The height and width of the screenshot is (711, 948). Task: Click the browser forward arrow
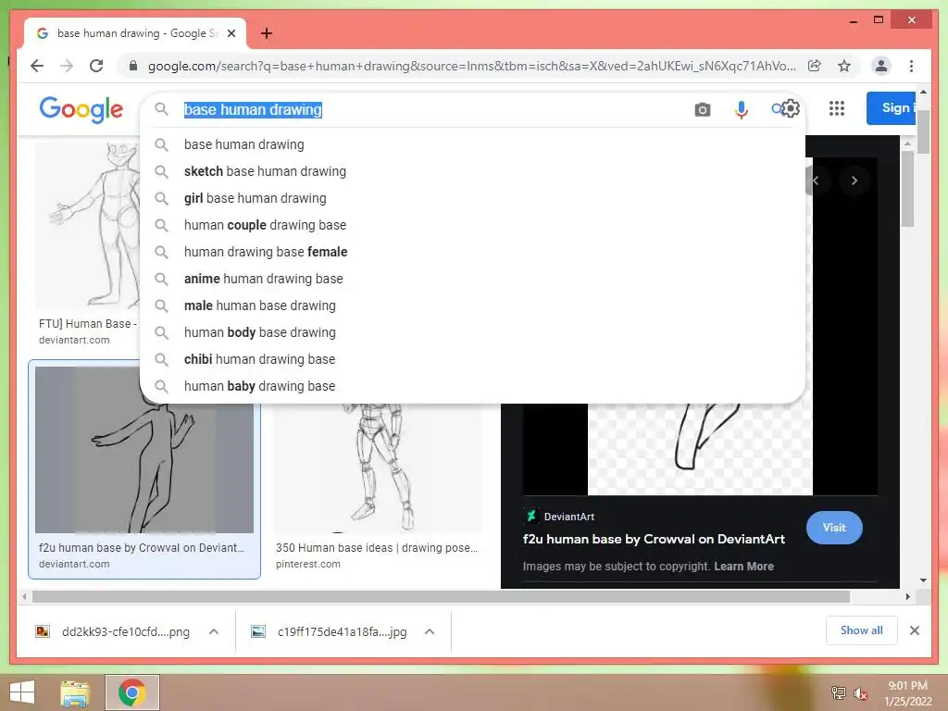pyautogui.click(x=67, y=66)
